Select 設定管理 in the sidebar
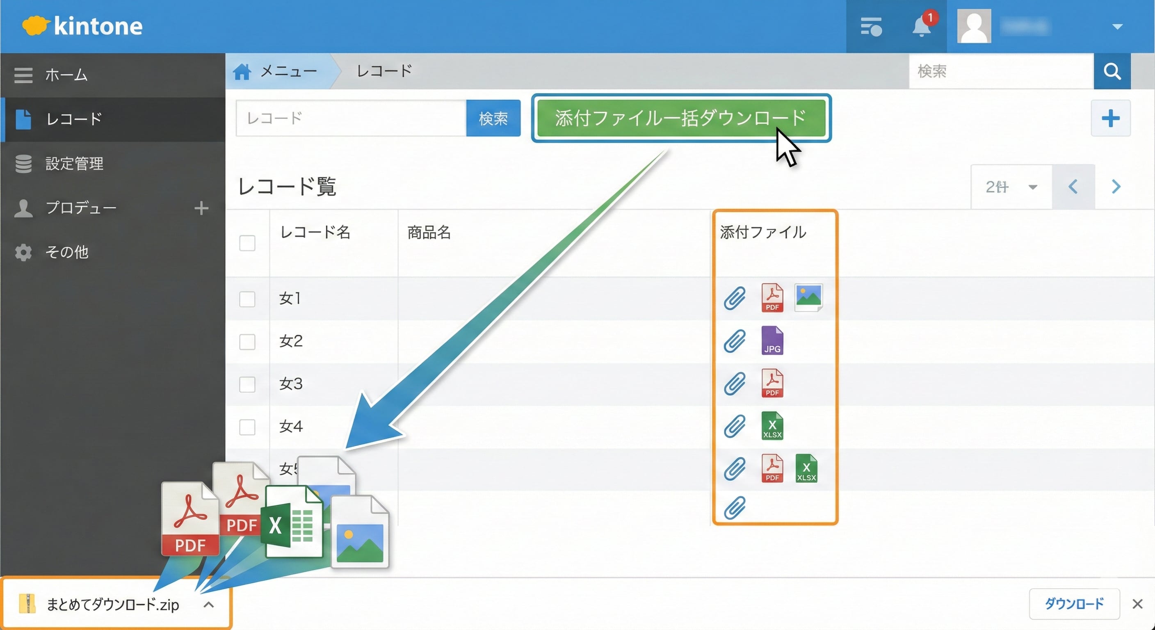1155x630 pixels. pyautogui.click(x=74, y=164)
